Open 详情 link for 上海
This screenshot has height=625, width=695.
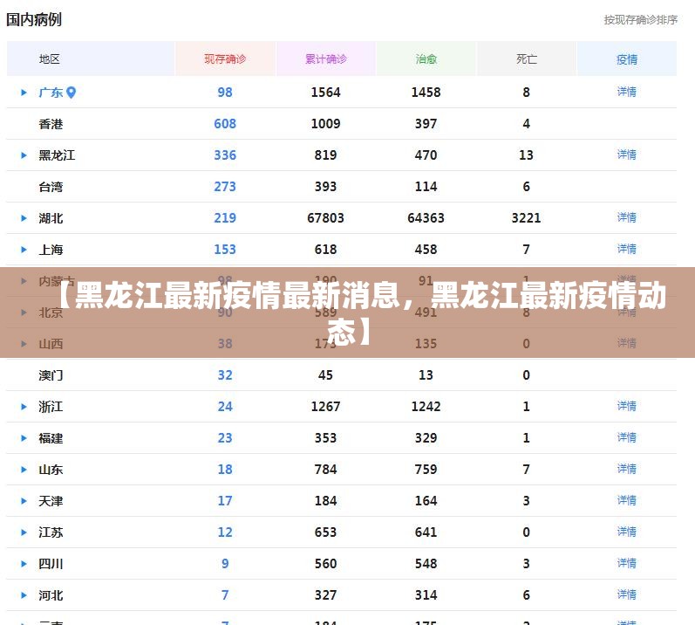click(x=627, y=250)
